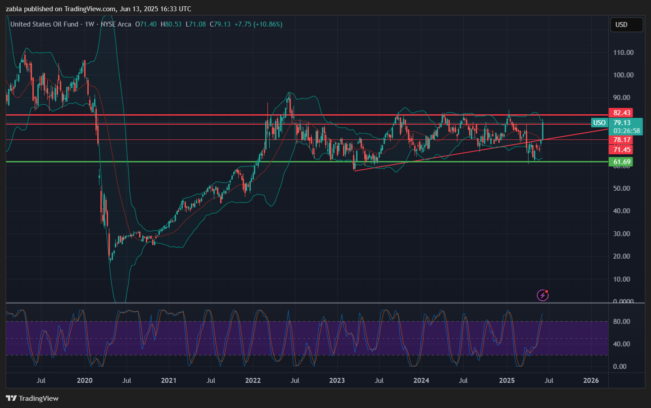
Task: Open the 1W interval in chart legend
Action: [x=90, y=24]
